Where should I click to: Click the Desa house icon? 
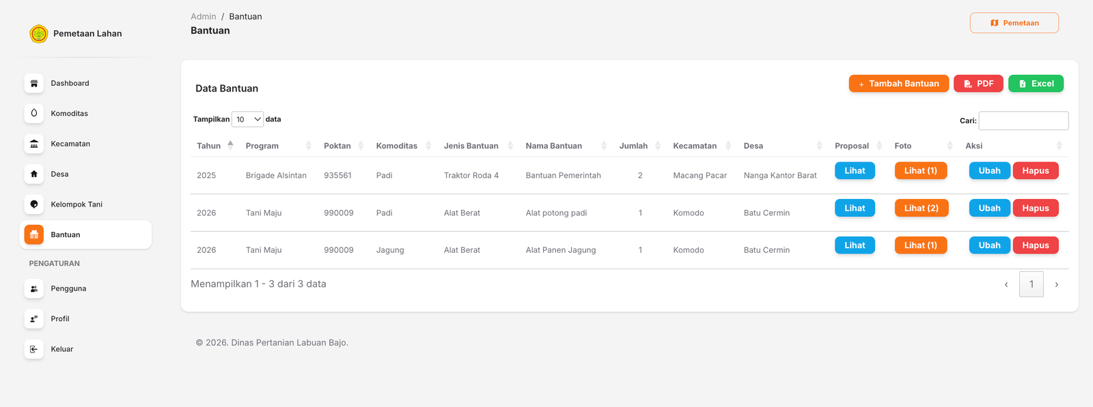(34, 174)
